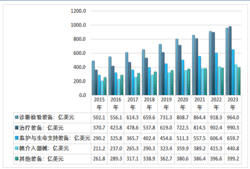Image resolution: width=250 pixels, height=169 pixels.
Task: Click the 1000.0 y-axis label
Action: [x=78, y=25]
